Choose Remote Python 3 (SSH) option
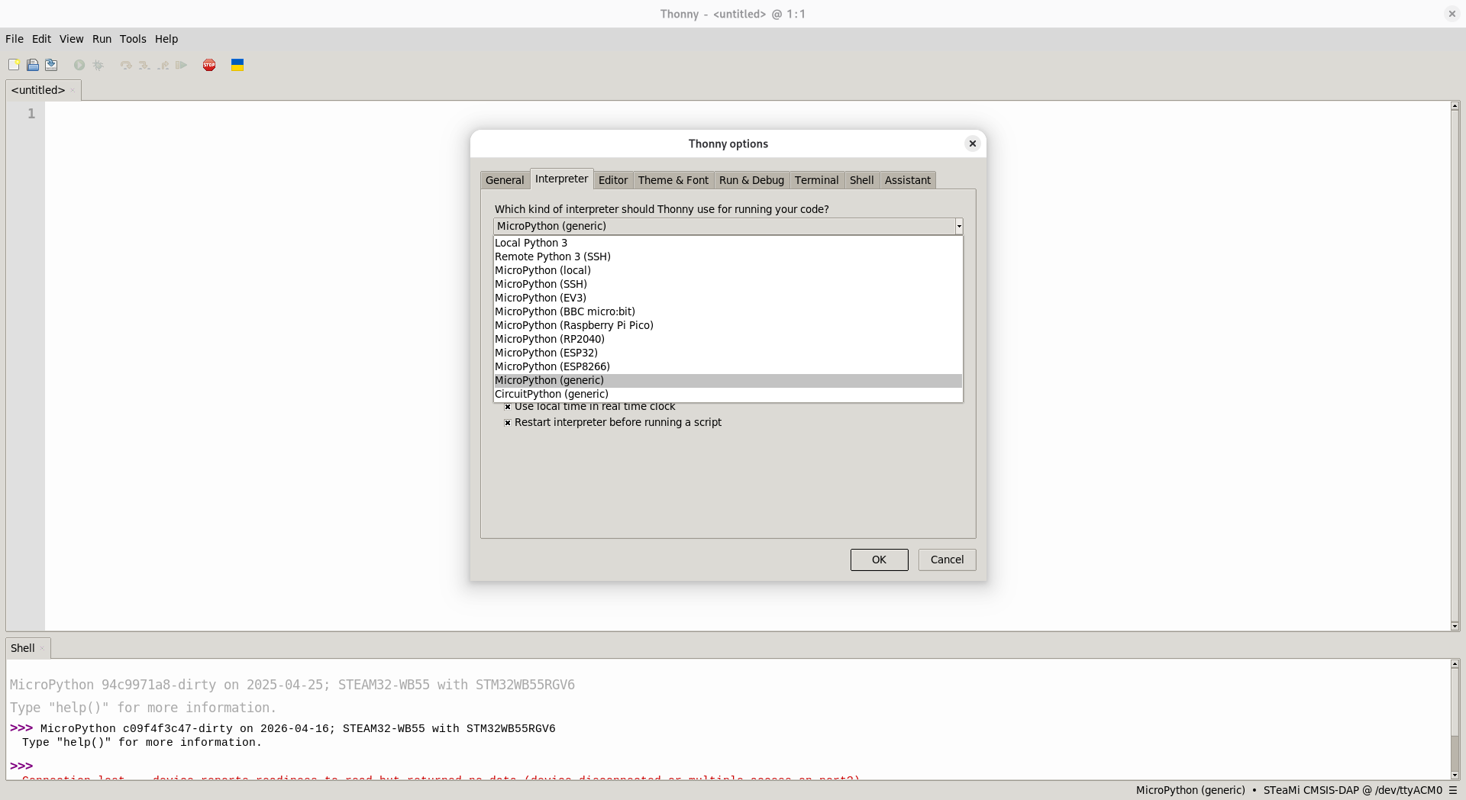Viewport: 1466px width, 800px height. pyautogui.click(x=728, y=256)
